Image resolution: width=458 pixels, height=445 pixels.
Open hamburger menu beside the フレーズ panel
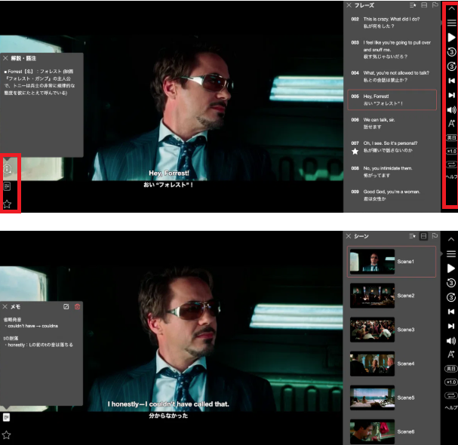point(451,23)
